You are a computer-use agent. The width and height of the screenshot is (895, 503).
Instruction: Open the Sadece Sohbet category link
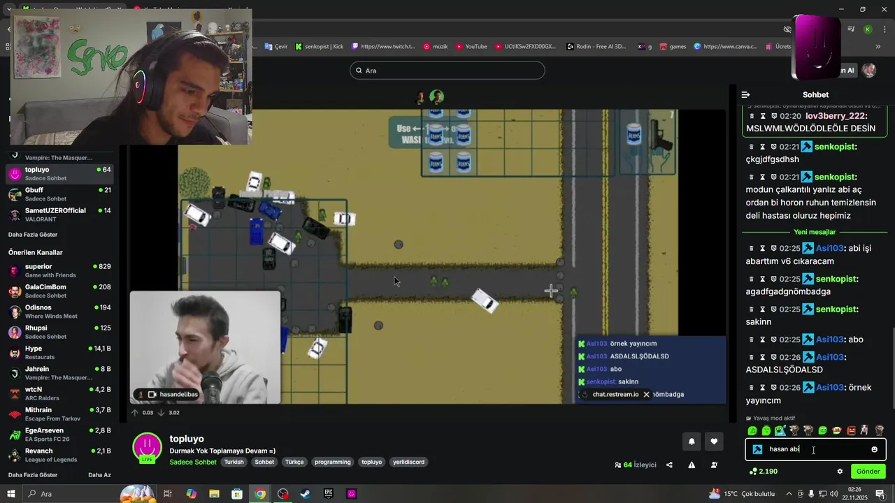coord(193,462)
